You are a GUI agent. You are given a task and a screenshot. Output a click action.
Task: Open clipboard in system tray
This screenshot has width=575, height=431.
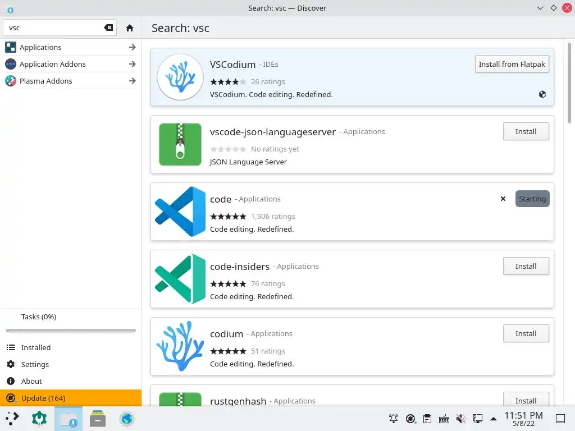[x=427, y=419]
